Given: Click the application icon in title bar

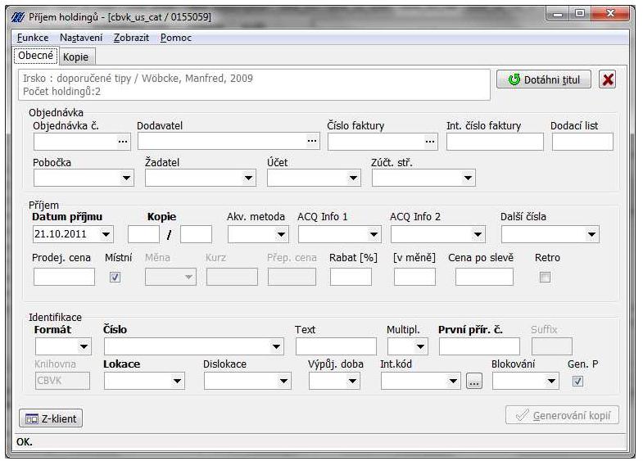Looking at the screenshot, I should [18, 17].
